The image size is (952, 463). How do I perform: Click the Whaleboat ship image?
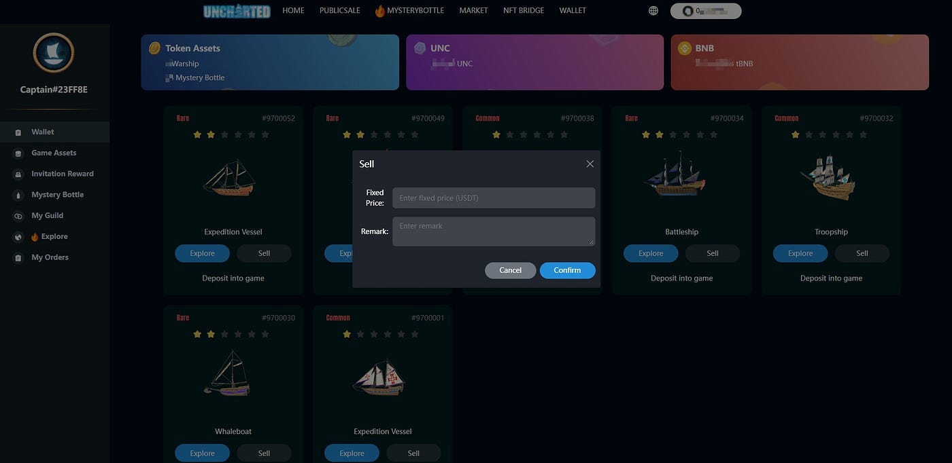(x=228, y=373)
